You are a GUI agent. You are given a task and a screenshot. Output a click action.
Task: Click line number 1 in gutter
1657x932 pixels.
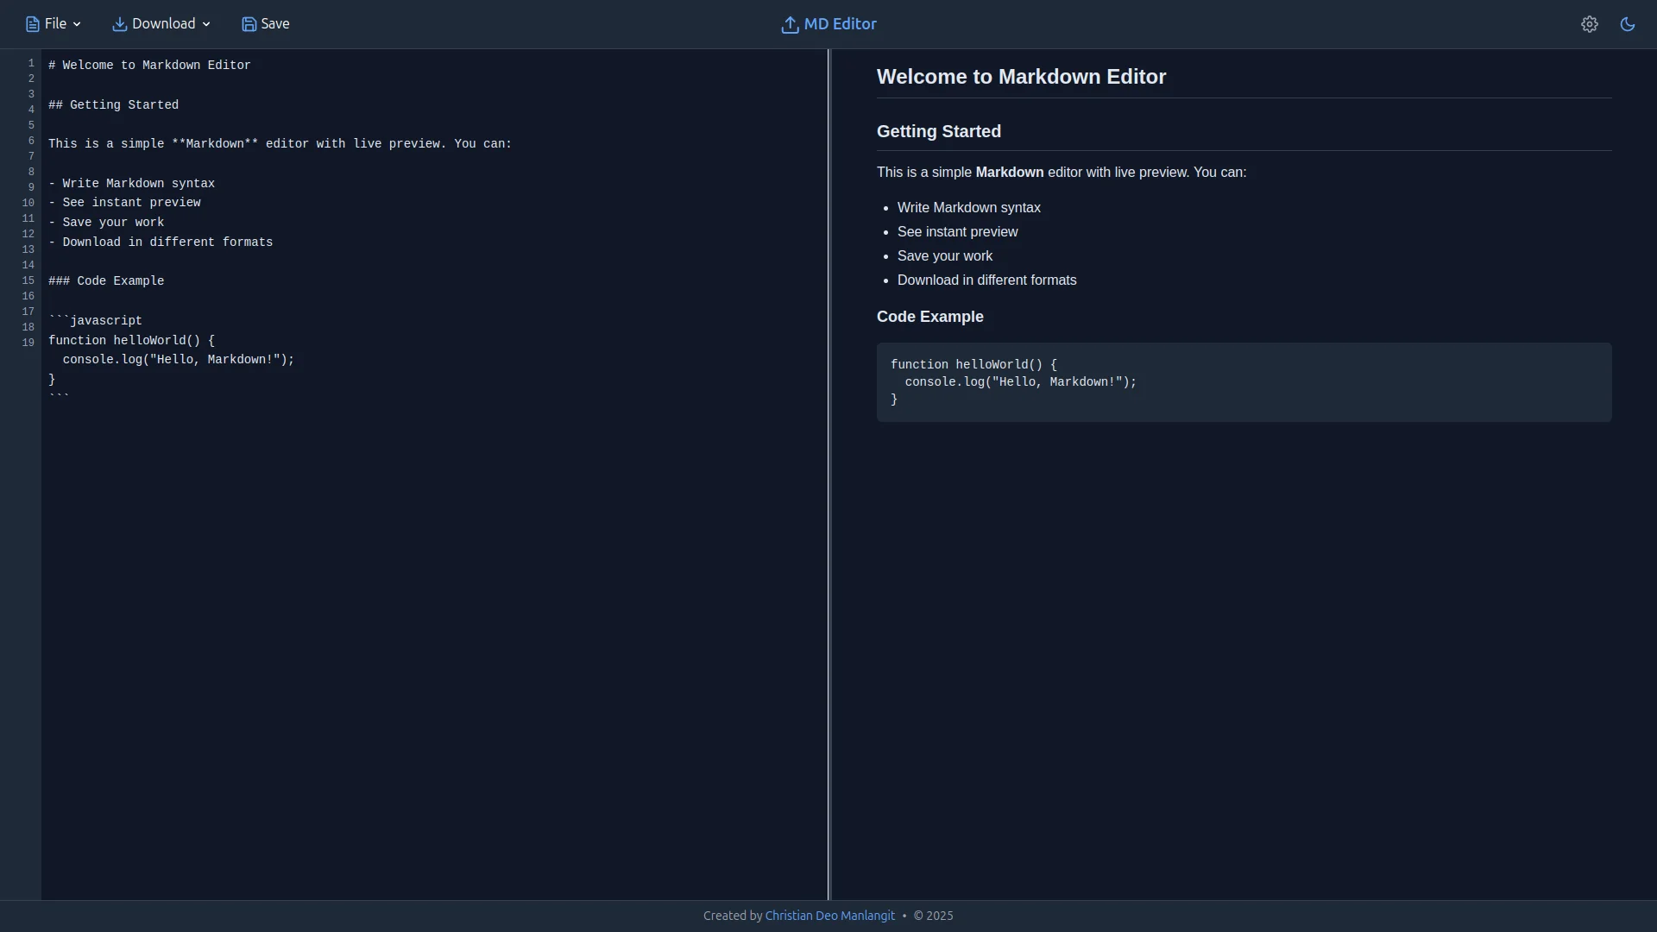[x=31, y=63]
